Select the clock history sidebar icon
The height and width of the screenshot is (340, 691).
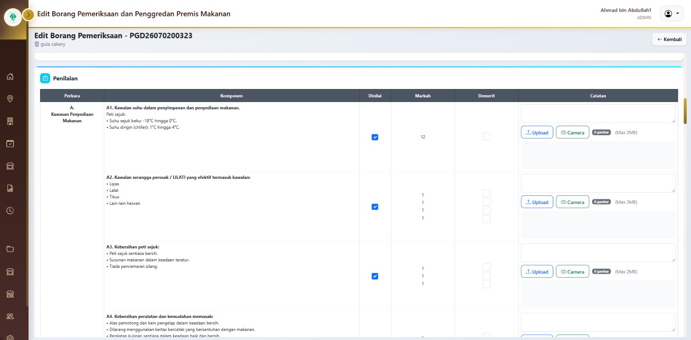10,211
